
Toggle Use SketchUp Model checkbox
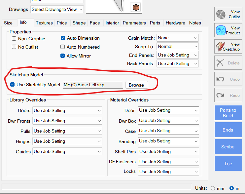(x=12, y=85)
